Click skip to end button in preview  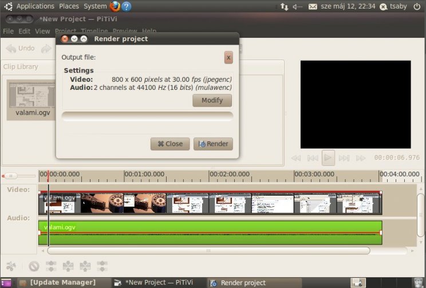(x=344, y=158)
